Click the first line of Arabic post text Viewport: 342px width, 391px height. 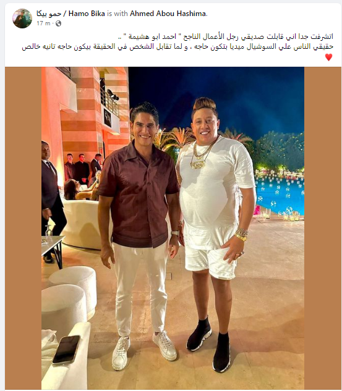pyautogui.click(x=225, y=37)
